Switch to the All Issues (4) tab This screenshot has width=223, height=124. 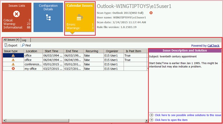coord(11,40)
